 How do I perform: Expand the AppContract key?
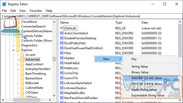coord(18,64)
